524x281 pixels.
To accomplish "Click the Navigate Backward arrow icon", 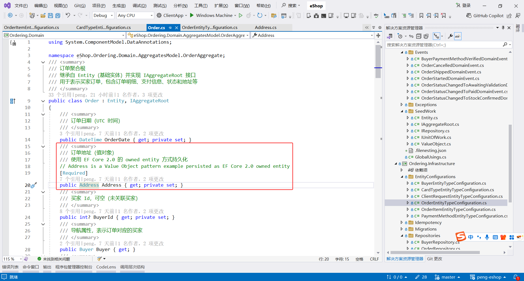I will (10, 15).
